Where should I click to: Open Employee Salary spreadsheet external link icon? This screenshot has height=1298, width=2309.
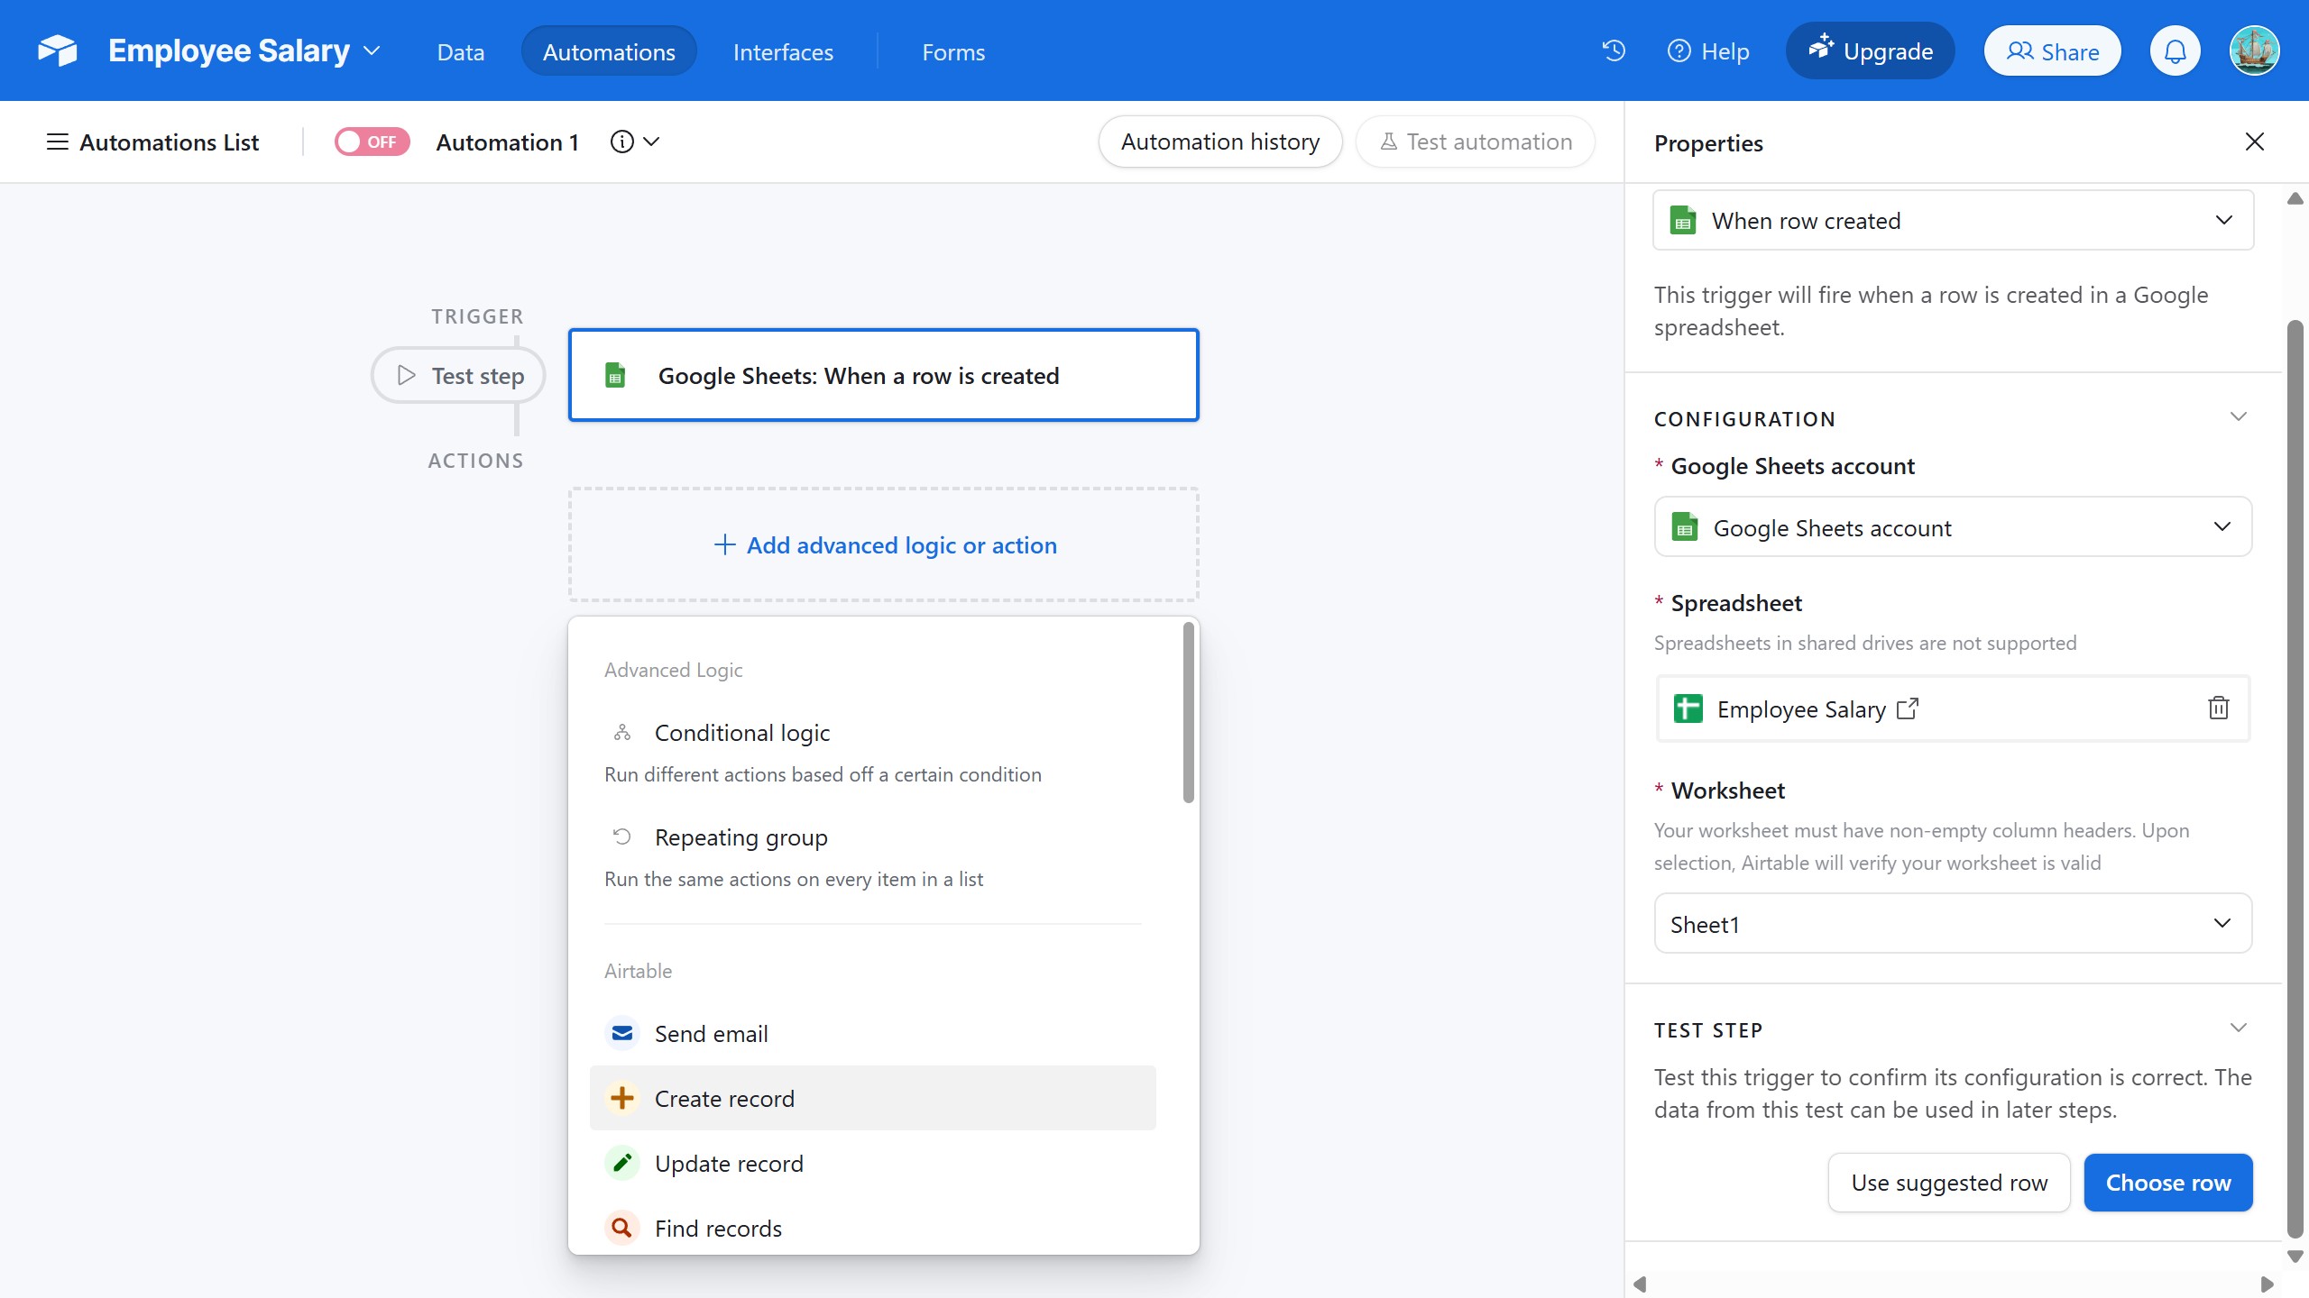click(1907, 708)
